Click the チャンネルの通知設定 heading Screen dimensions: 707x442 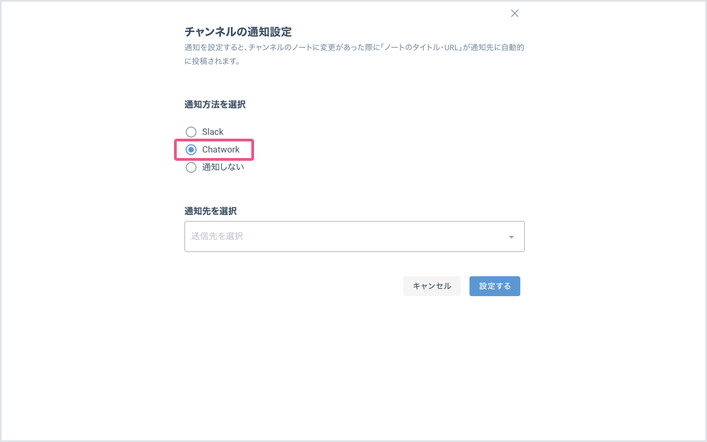(x=238, y=31)
